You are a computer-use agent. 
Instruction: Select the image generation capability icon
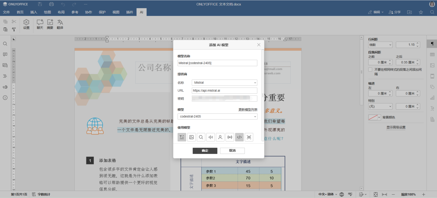click(x=191, y=137)
